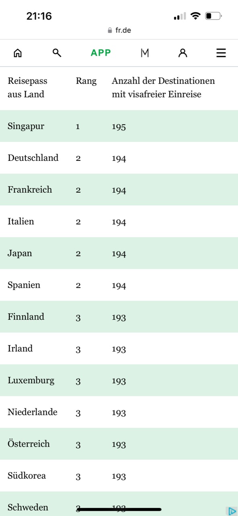Tap the battery icon in status bar
Viewport: 238px width, 516px height.
tap(213, 16)
